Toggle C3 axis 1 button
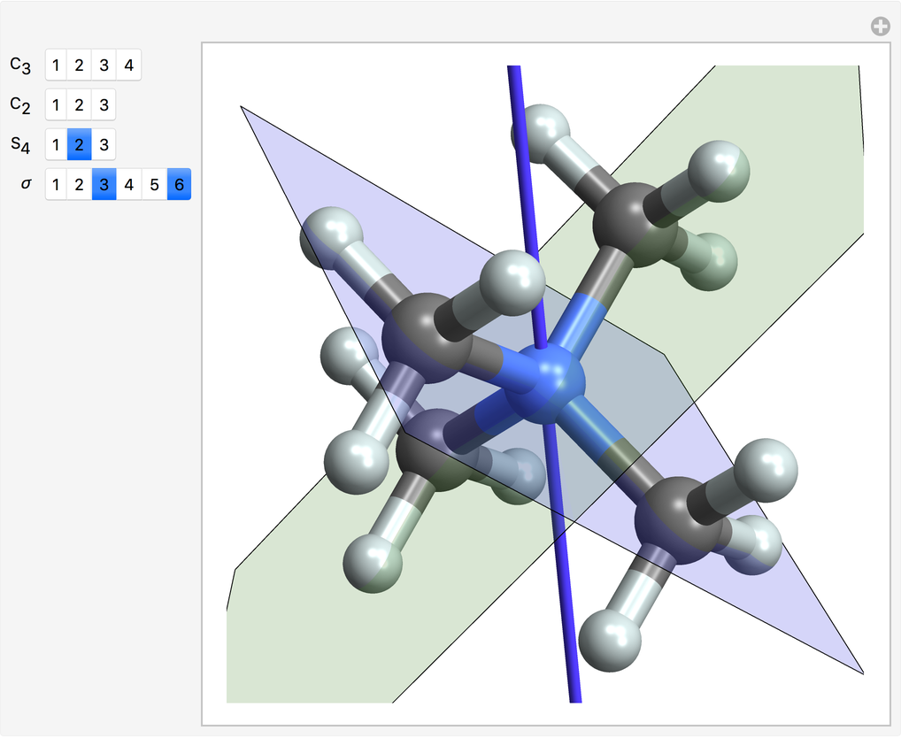The height and width of the screenshot is (738, 901). (x=56, y=65)
